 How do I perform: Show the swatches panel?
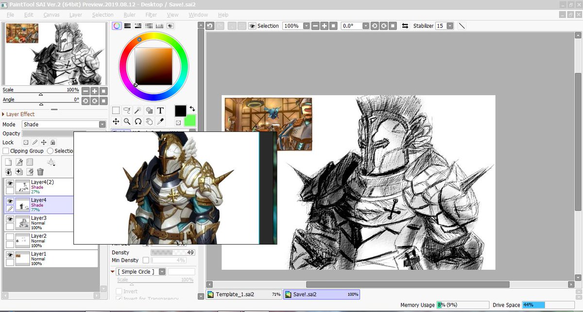159,26
